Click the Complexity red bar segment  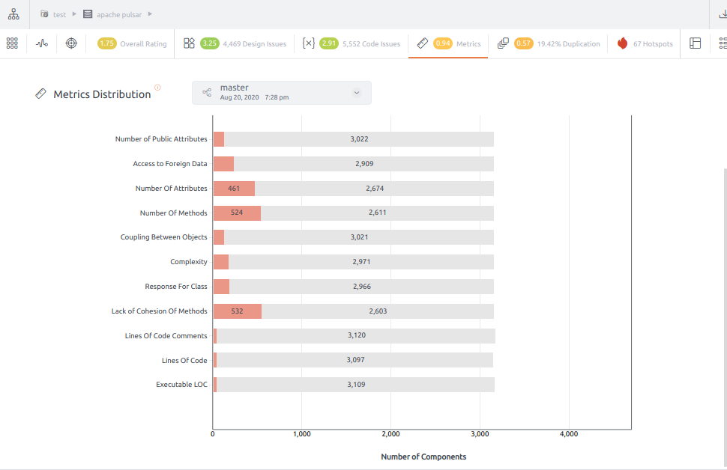pyautogui.click(x=221, y=262)
